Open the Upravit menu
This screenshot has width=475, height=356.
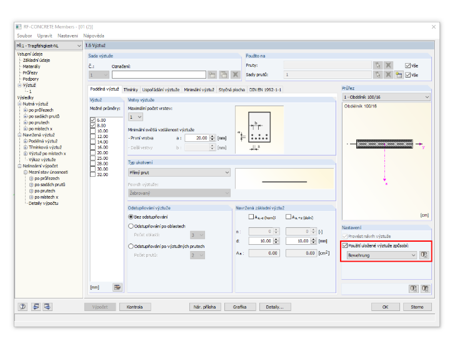coord(44,36)
